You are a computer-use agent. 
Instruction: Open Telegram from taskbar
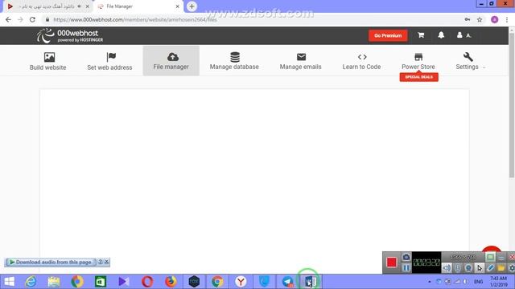[x=287, y=282]
